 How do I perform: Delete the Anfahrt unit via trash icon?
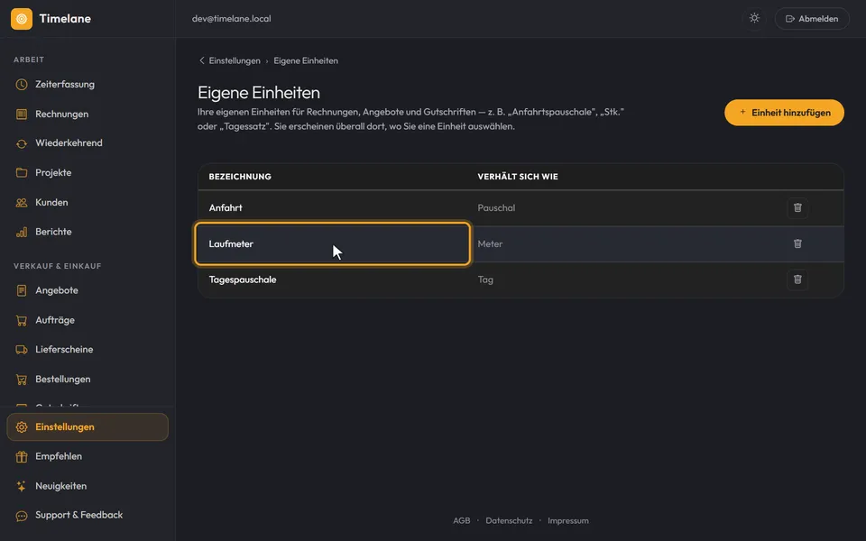(797, 208)
